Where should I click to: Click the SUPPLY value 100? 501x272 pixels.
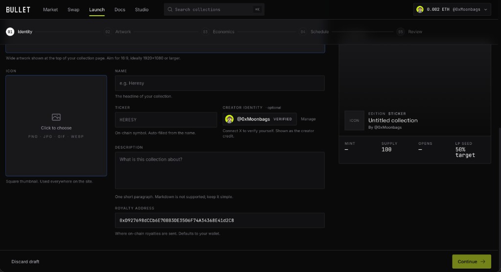point(387,150)
